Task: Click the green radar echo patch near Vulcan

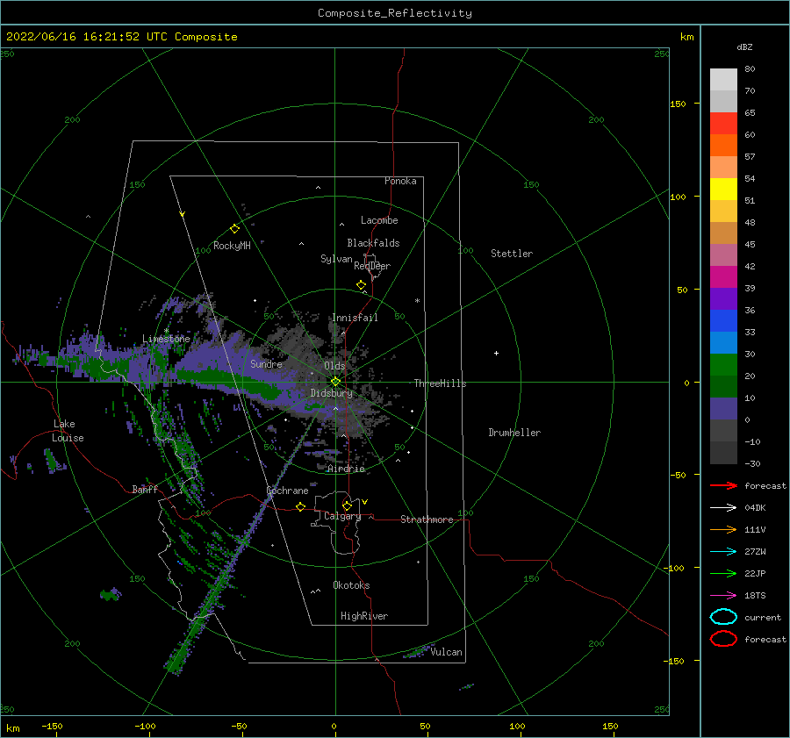Action: coord(418,651)
